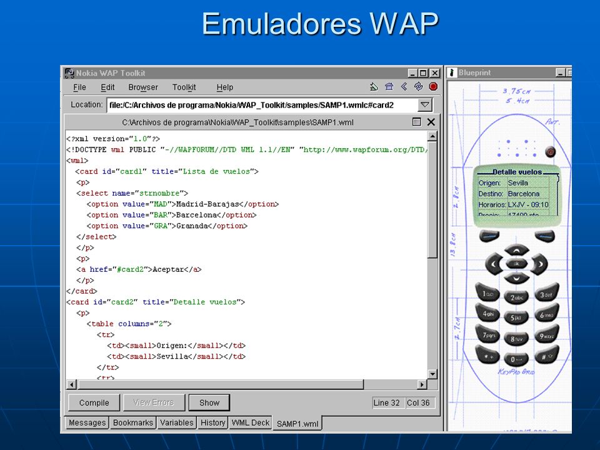
Task: Go to home via toolbar icon
Action: 389,87
